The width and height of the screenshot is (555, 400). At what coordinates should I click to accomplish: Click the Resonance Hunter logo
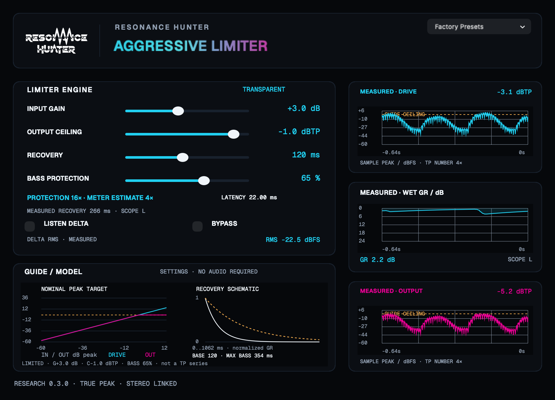56,41
